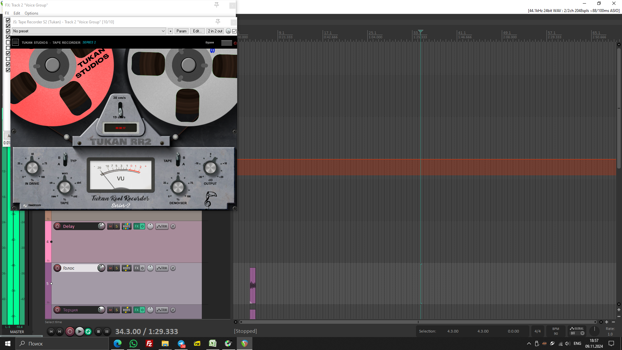The height and width of the screenshot is (350, 622).
Task: Pause playback with the Pause button
Action: (x=107, y=332)
